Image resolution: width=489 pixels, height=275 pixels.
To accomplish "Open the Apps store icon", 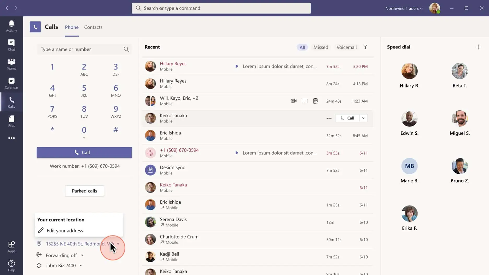I will (x=11, y=247).
